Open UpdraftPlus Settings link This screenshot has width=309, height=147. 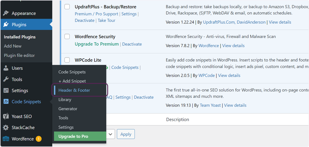point(129,14)
